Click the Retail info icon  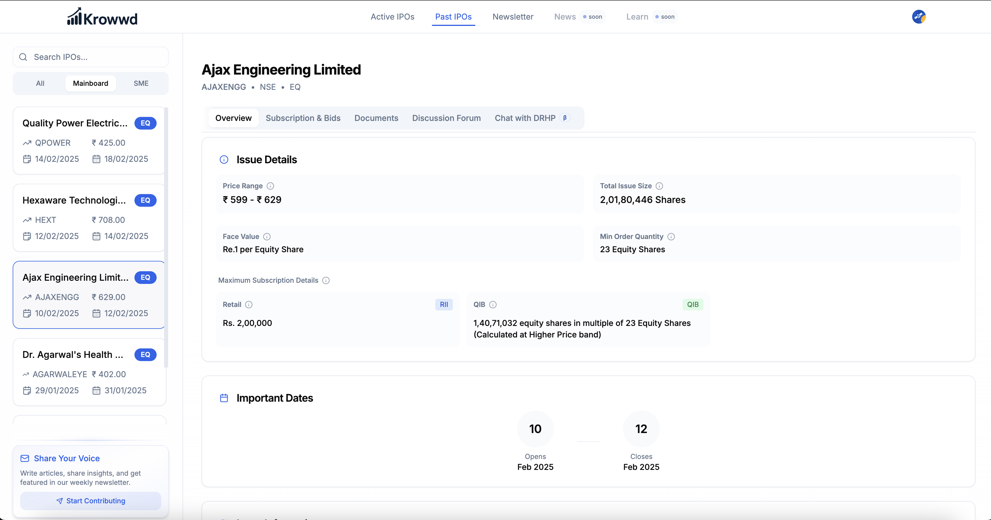pyautogui.click(x=249, y=305)
